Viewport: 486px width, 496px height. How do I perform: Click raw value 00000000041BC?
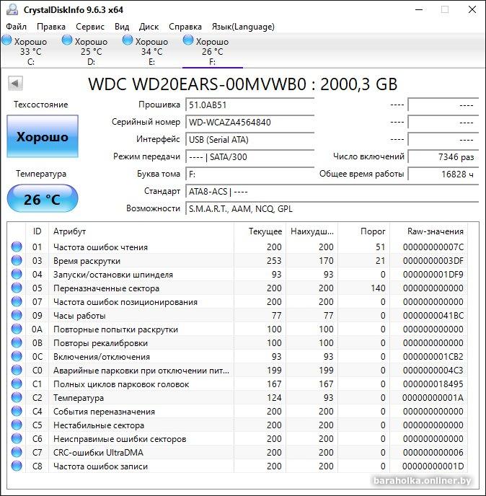pyautogui.click(x=433, y=316)
